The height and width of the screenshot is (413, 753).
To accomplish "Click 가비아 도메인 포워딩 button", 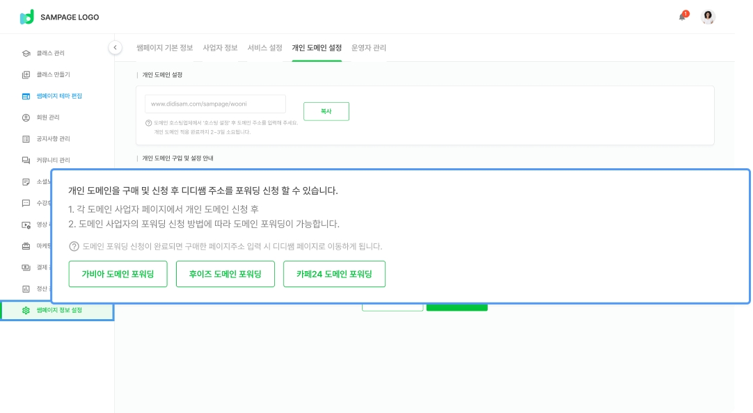I will coord(118,274).
